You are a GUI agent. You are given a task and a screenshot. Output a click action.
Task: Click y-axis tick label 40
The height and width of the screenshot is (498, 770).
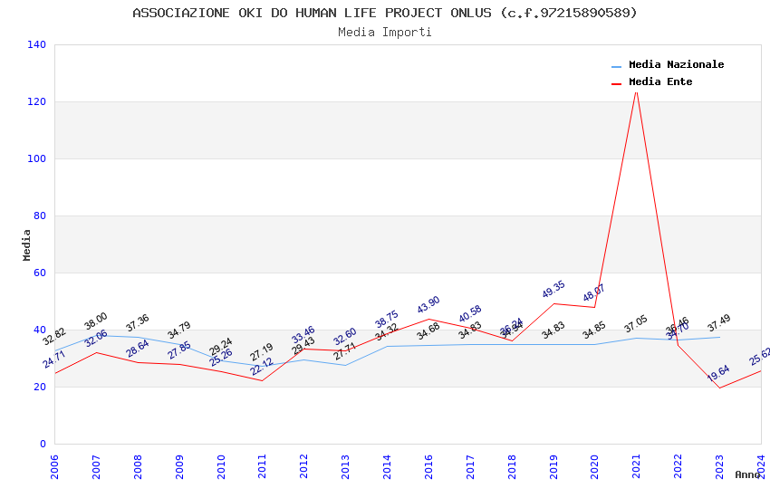(x=40, y=330)
